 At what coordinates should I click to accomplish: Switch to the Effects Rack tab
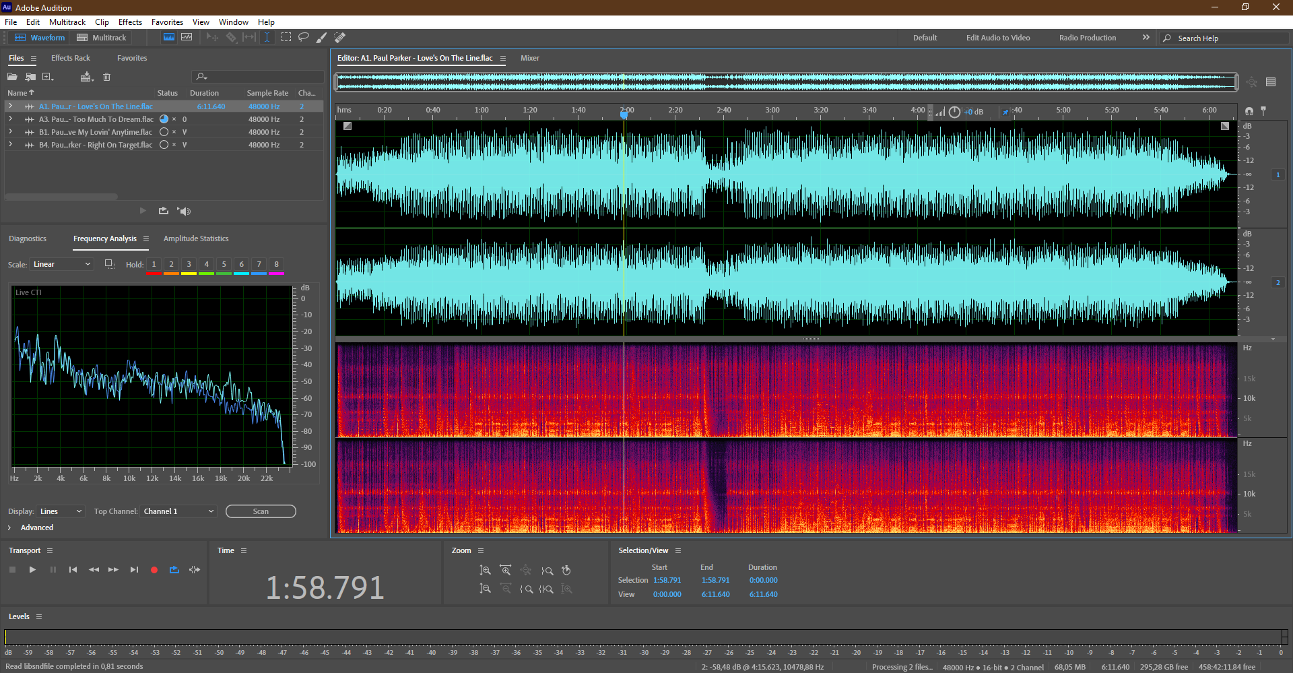pyautogui.click(x=71, y=58)
